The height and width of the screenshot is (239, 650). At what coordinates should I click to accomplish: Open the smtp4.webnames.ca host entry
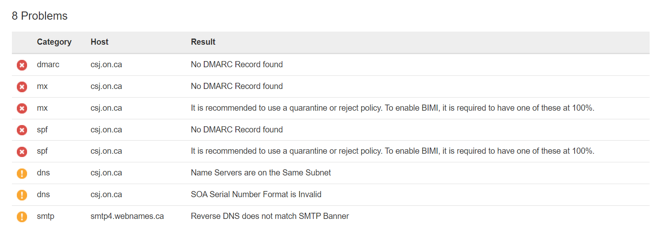[x=127, y=216]
